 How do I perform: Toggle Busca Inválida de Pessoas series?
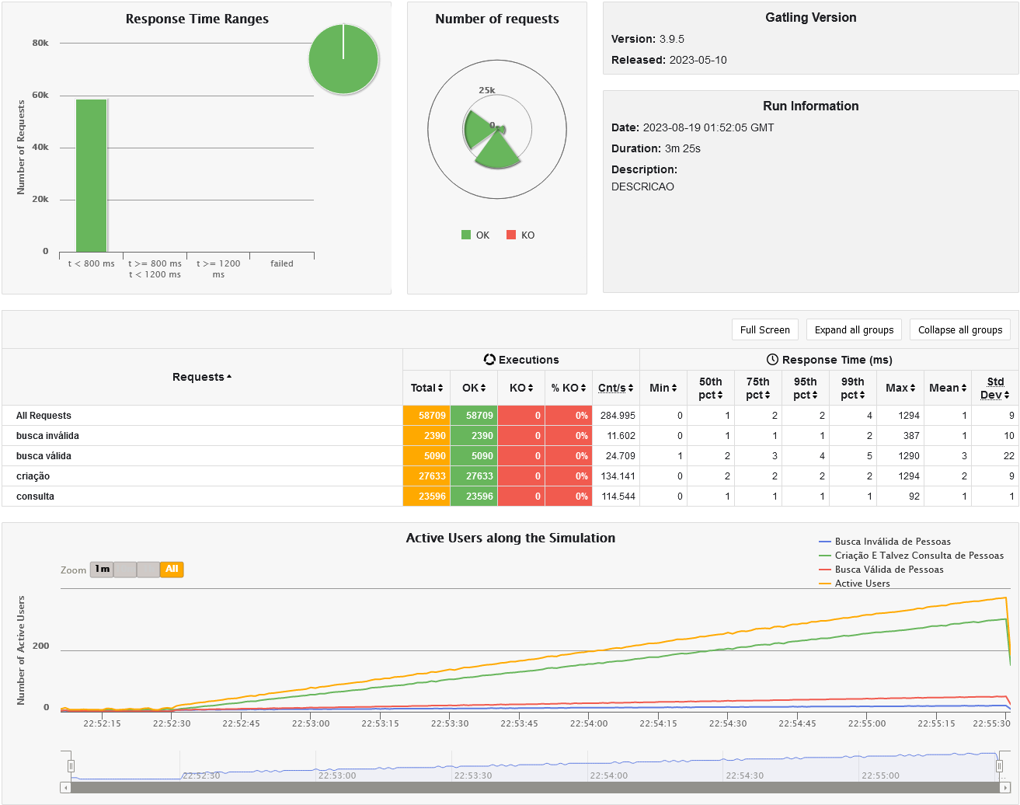[x=885, y=542]
